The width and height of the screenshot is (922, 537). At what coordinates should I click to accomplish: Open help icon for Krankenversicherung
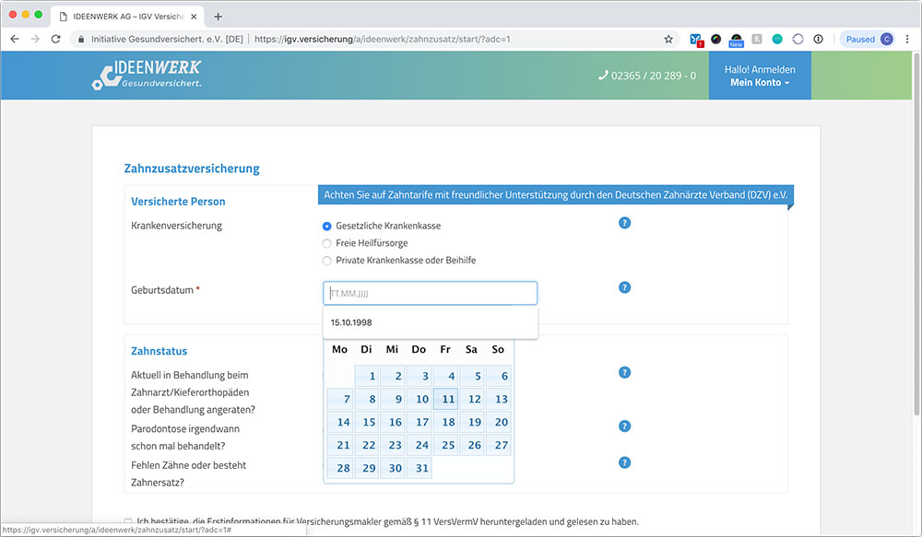(x=624, y=223)
